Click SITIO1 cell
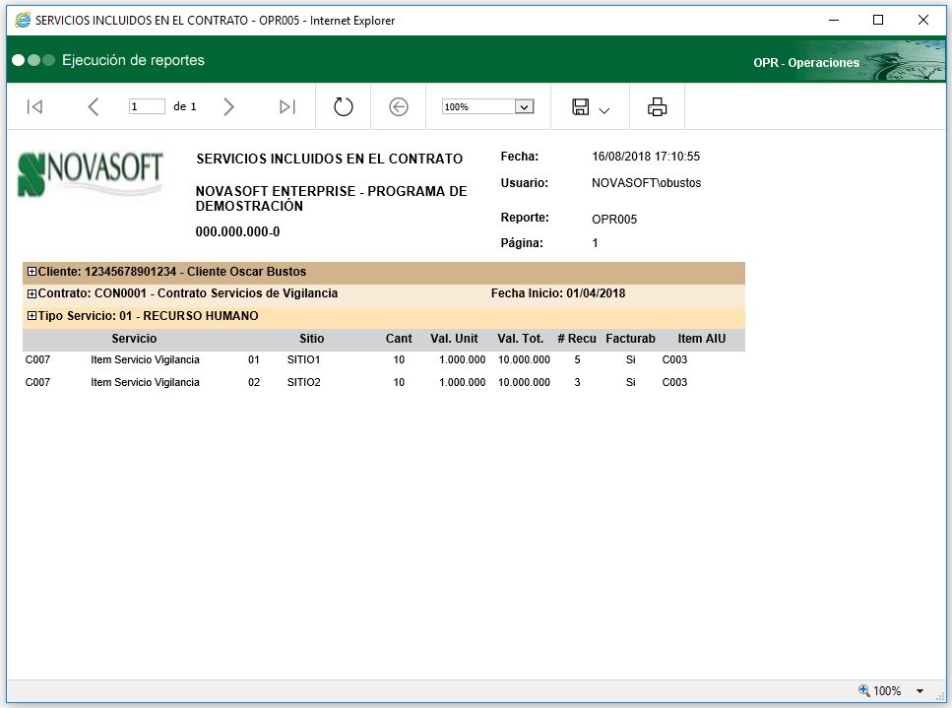 303,360
